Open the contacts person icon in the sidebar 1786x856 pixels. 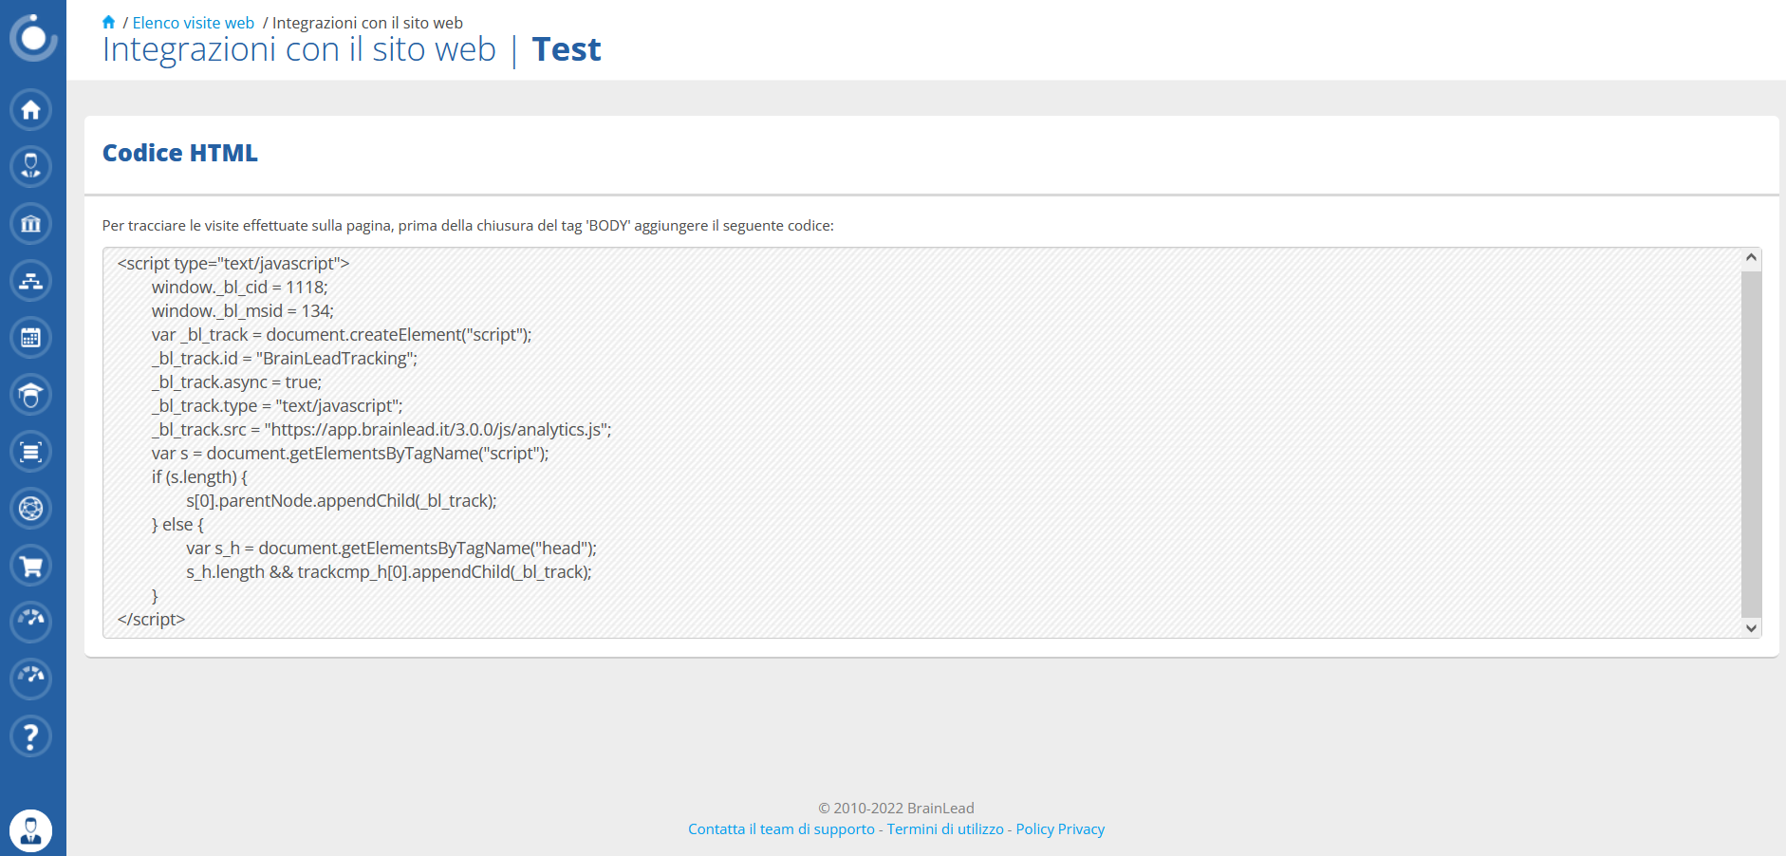[31, 167]
